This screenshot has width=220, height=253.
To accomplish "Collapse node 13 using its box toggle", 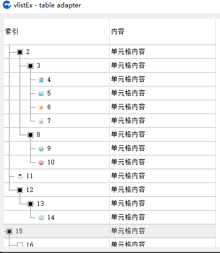I will (x=31, y=204).
